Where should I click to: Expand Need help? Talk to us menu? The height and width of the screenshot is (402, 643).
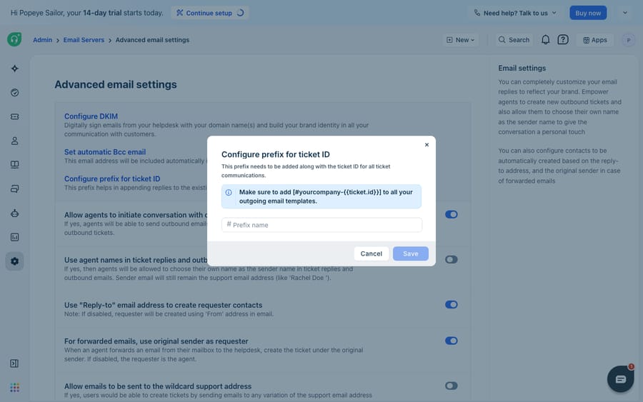(515, 13)
